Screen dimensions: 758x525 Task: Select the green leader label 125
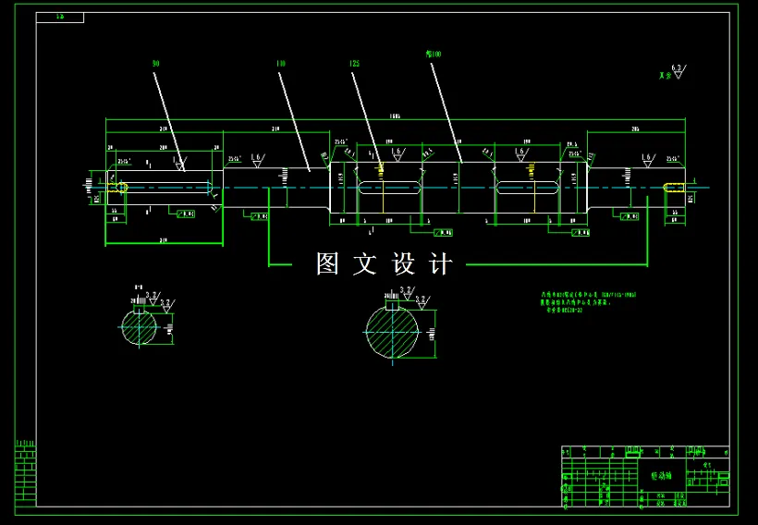point(354,64)
